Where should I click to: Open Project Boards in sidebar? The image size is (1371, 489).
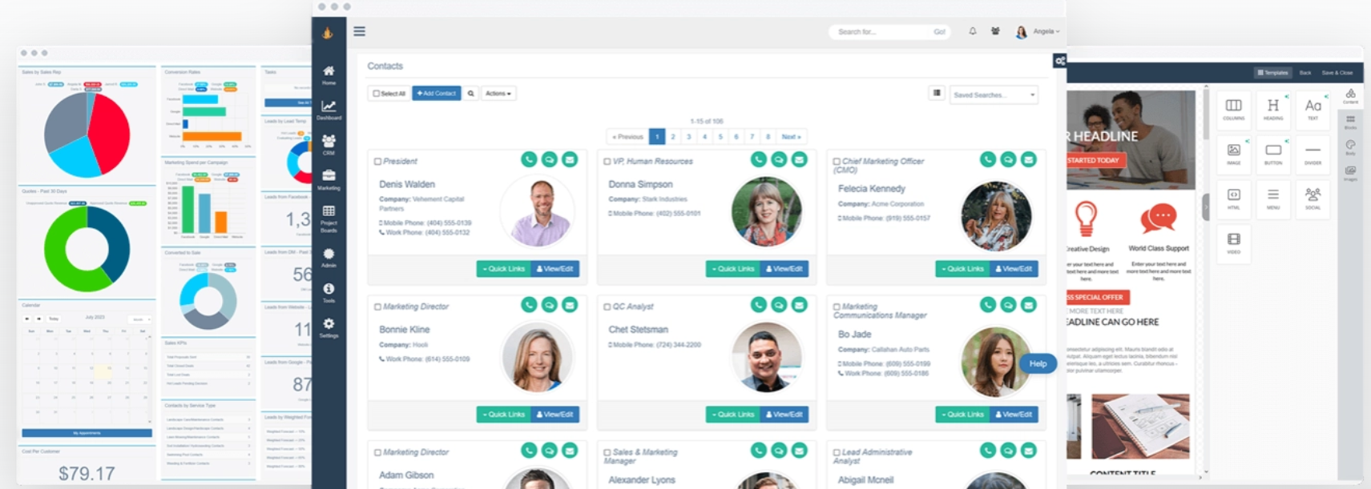[329, 218]
